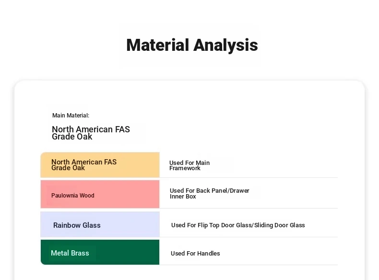
Task: Click the "Used For Handles" description
Action: click(x=195, y=254)
